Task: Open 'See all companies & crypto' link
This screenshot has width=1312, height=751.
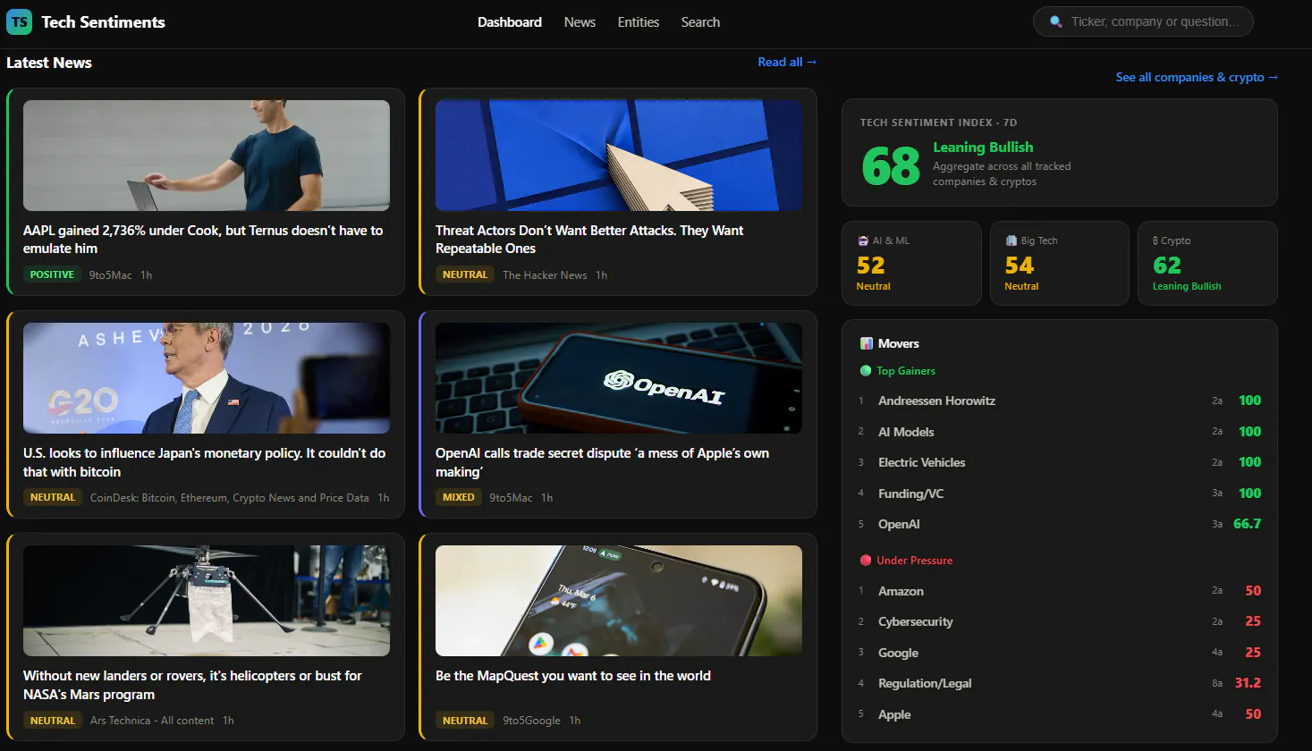Action: click(1197, 77)
